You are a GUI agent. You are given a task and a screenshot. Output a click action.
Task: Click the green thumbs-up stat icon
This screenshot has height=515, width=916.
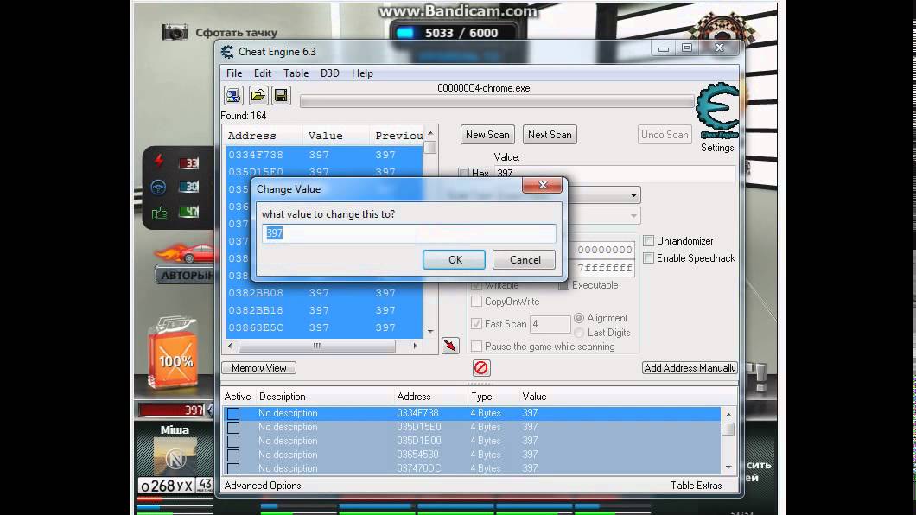159,213
